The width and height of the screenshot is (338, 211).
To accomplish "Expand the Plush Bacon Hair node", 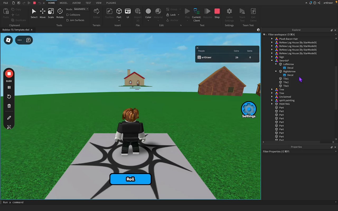I will point(272,39).
